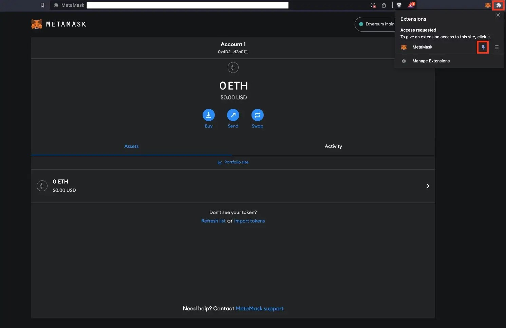Toggle MetaMask site access in Extensions panel

tap(422, 47)
